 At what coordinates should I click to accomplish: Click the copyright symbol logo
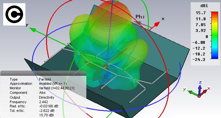pos(14,14)
